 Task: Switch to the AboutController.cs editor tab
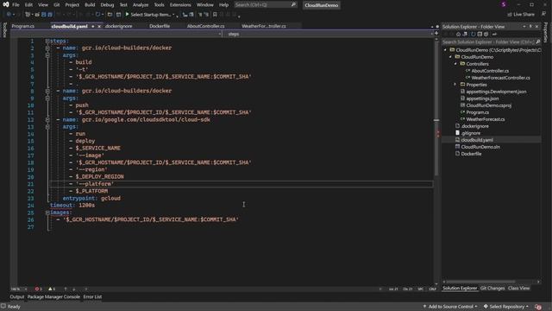point(205,26)
